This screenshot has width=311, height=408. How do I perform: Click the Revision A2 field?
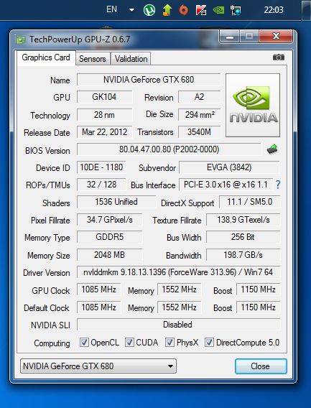[x=200, y=97]
